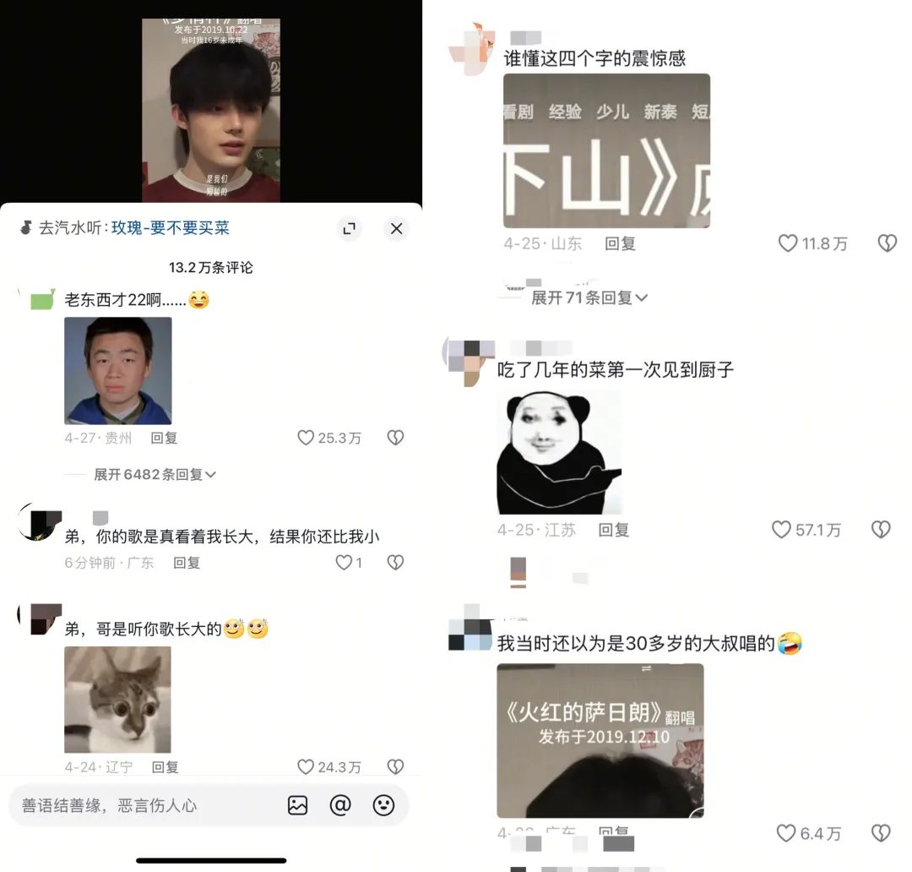Dislike the 24.3万 cat comment

click(x=395, y=767)
